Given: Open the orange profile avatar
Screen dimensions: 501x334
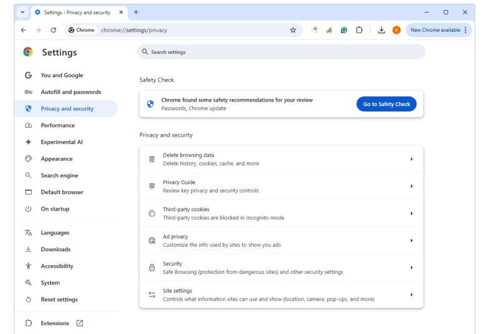Looking at the screenshot, I should (x=396, y=30).
